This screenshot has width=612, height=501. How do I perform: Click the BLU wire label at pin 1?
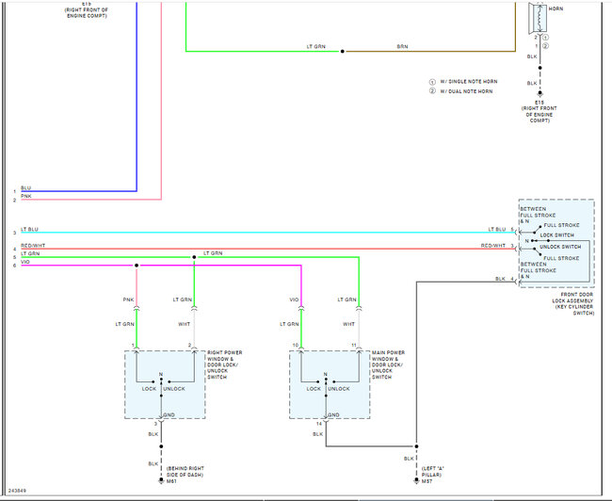pyautogui.click(x=25, y=187)
